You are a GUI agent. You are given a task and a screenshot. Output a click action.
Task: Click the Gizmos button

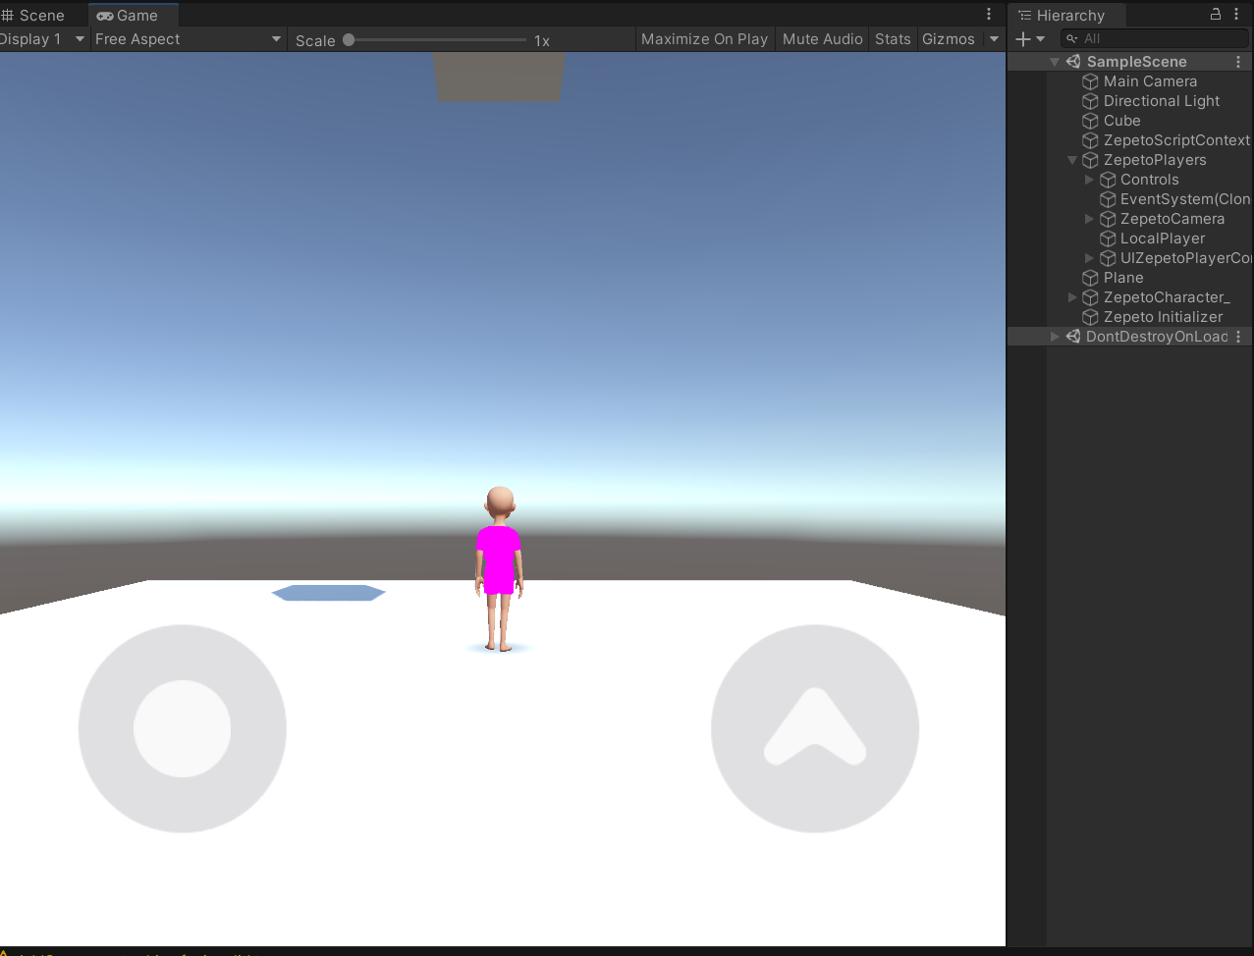(949, 39)
